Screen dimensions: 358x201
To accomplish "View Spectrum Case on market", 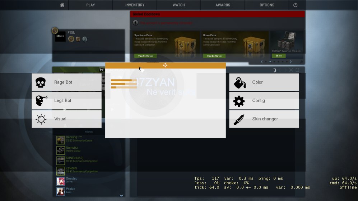I will point(145,56).
